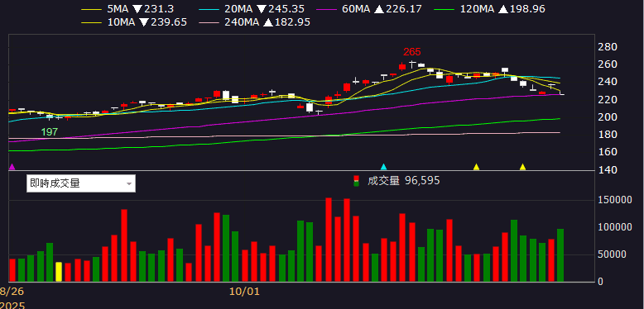Click the 60MA 226.17 legend label
The height and width of the screenshot is (309, 644).
pos(382,9)
